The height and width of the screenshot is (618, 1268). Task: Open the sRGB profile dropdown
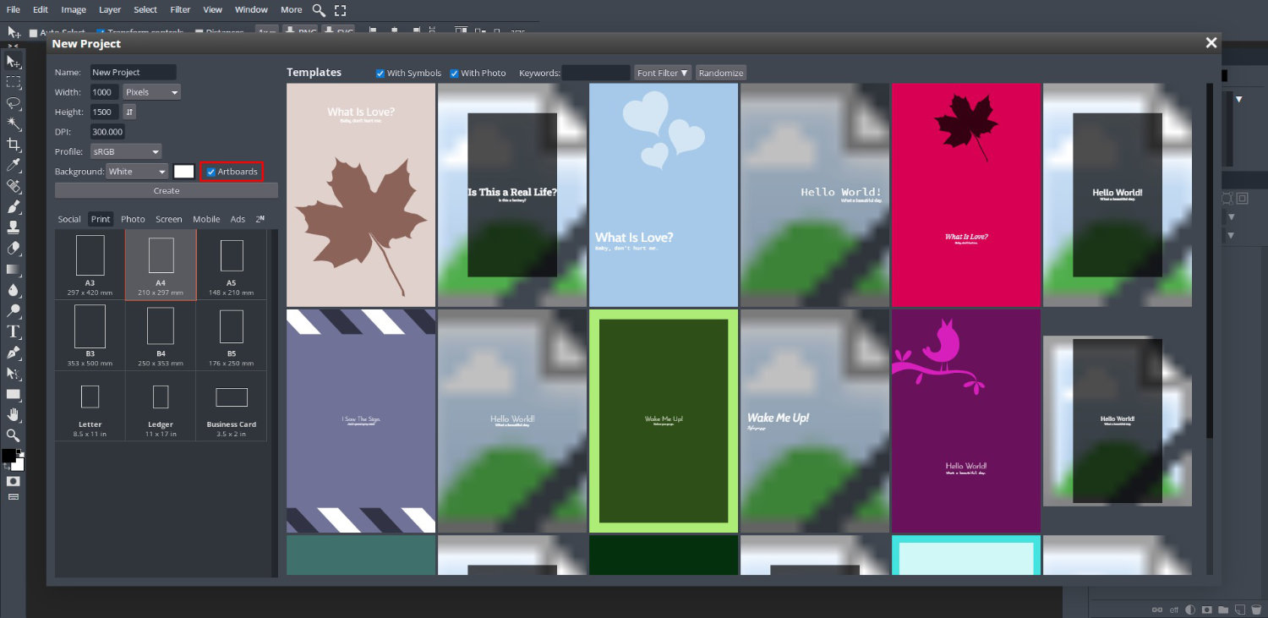[x=126, y=151]
